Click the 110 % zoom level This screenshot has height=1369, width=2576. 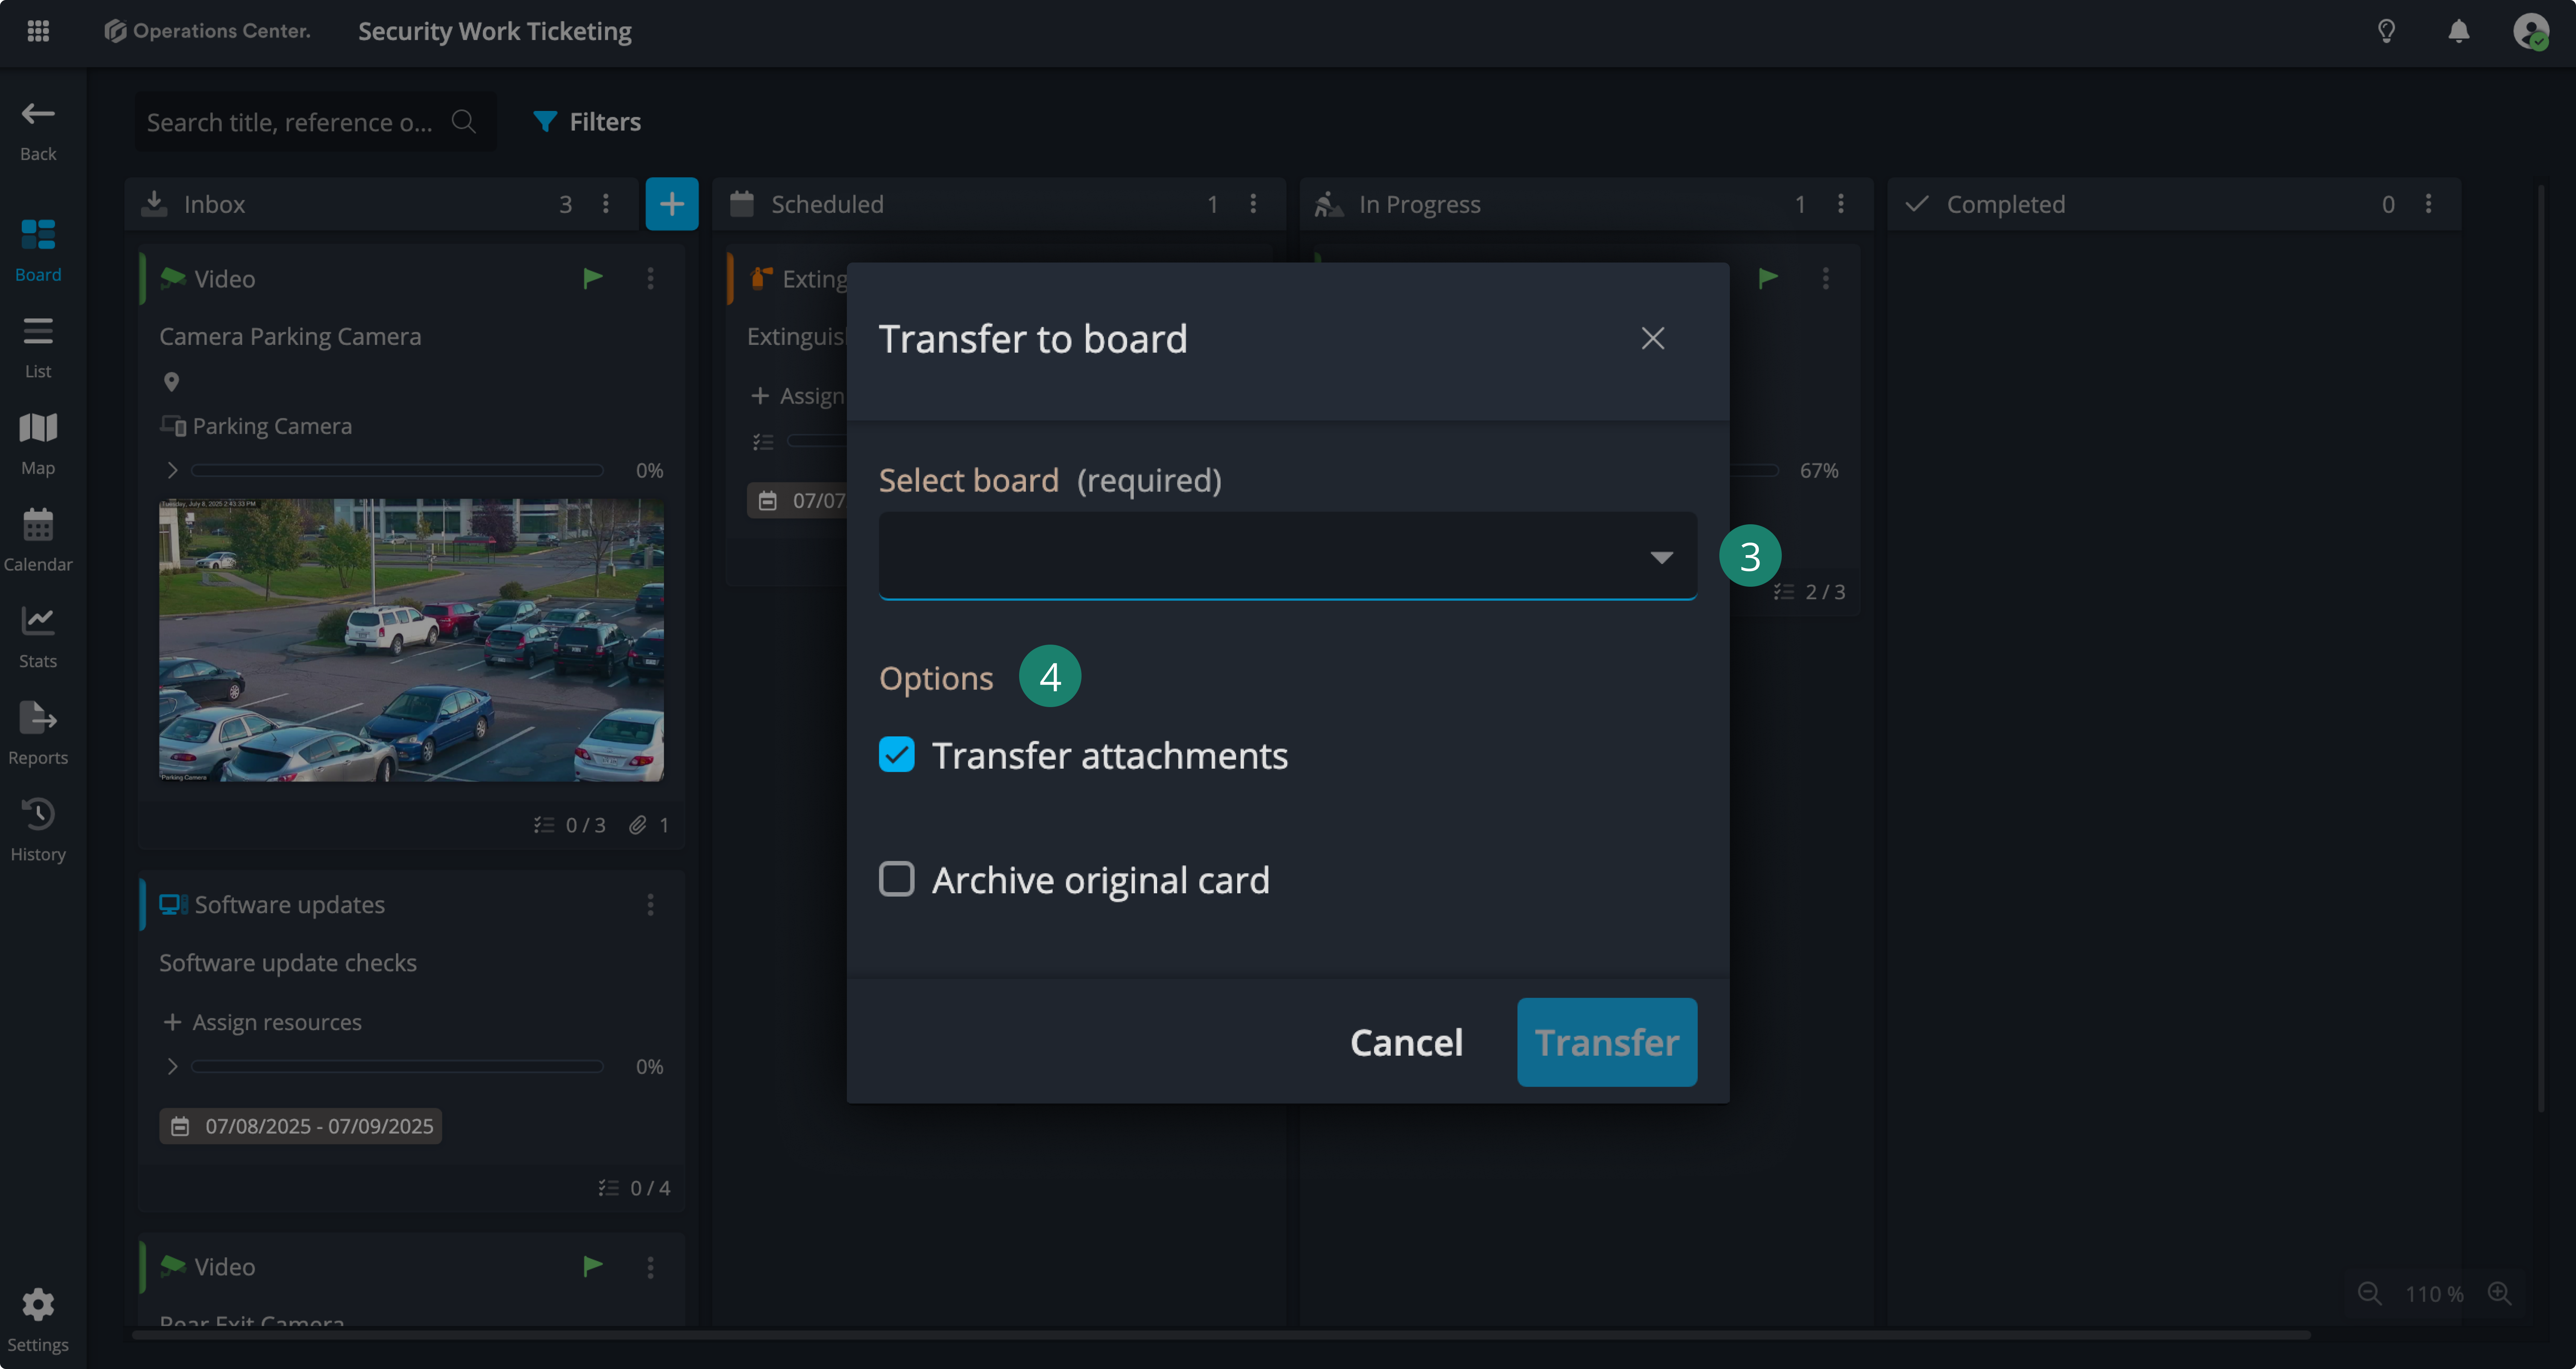coord(2434,1295)
